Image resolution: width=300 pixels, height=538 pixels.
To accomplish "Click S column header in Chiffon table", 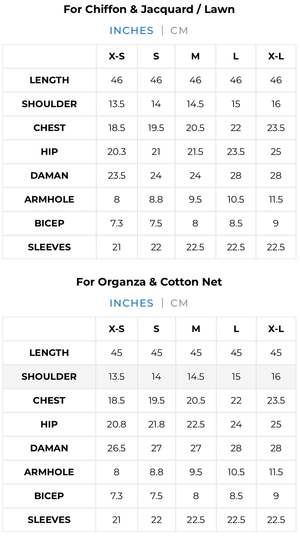I will (x=156, y=56).
